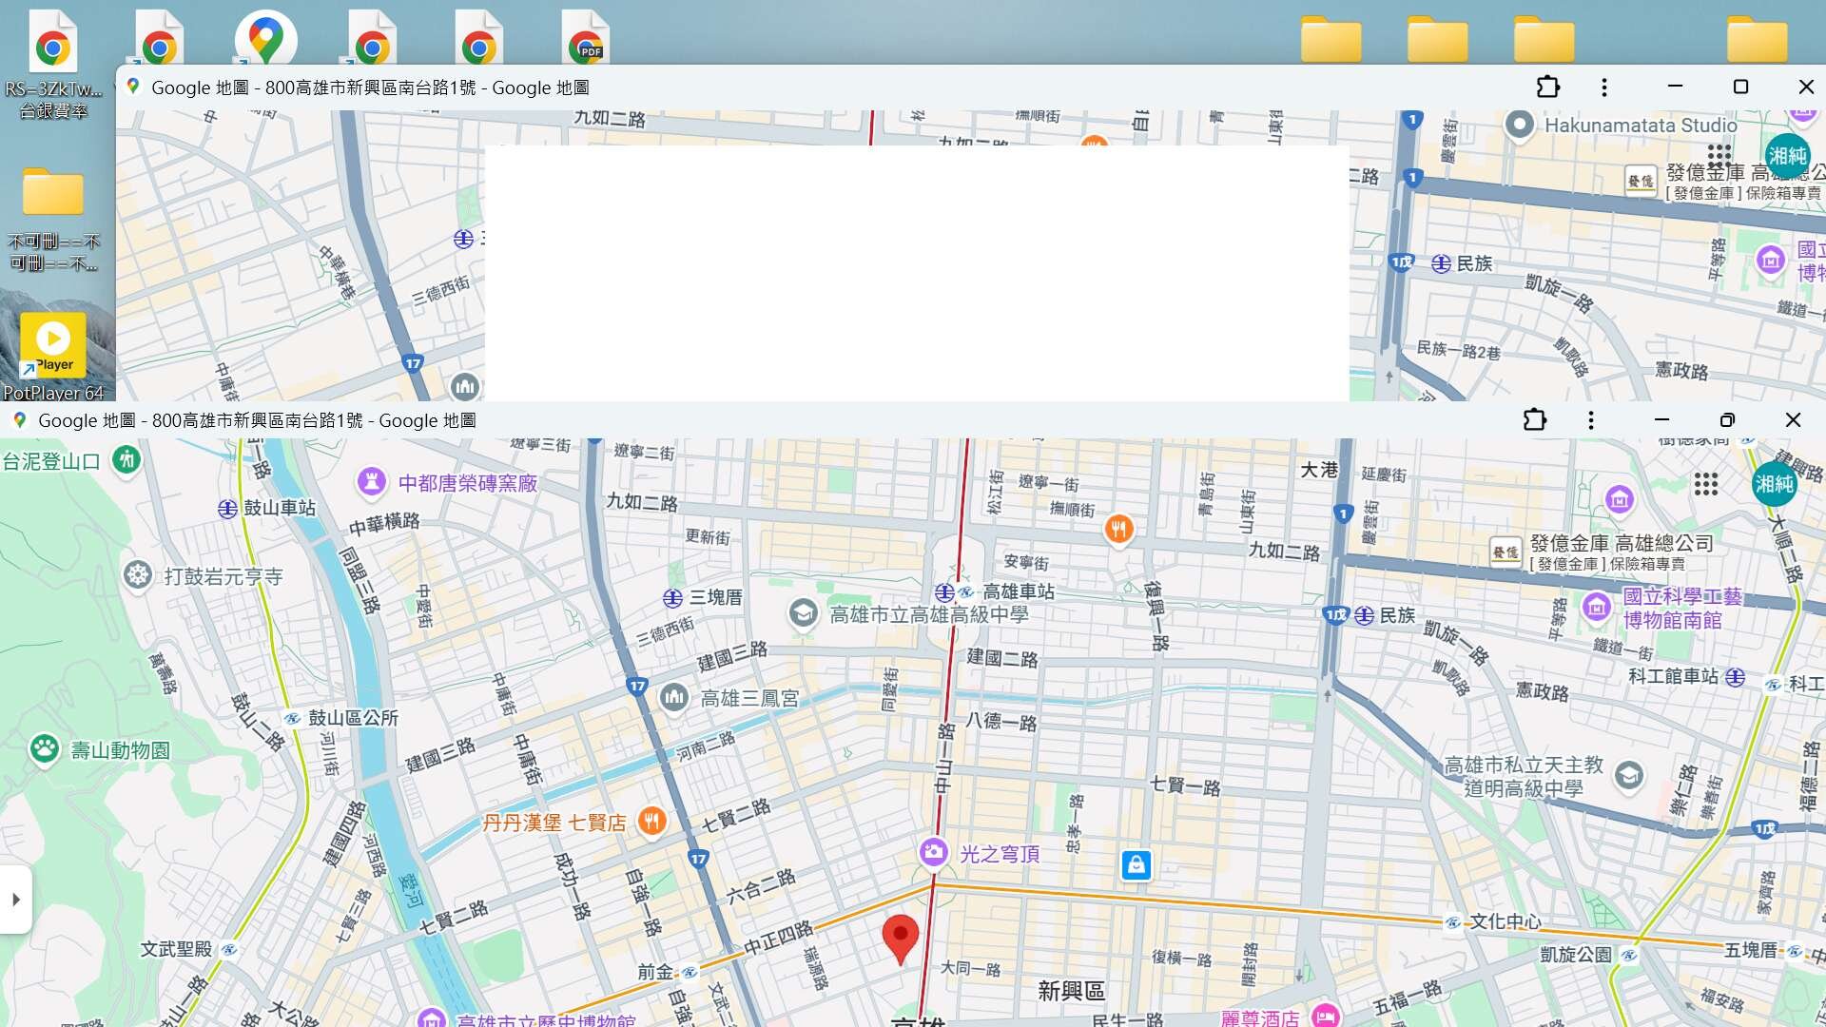Open three-dot menu in lower window
Screen dimensions: 1826x1027
(x=1591, y=420)
